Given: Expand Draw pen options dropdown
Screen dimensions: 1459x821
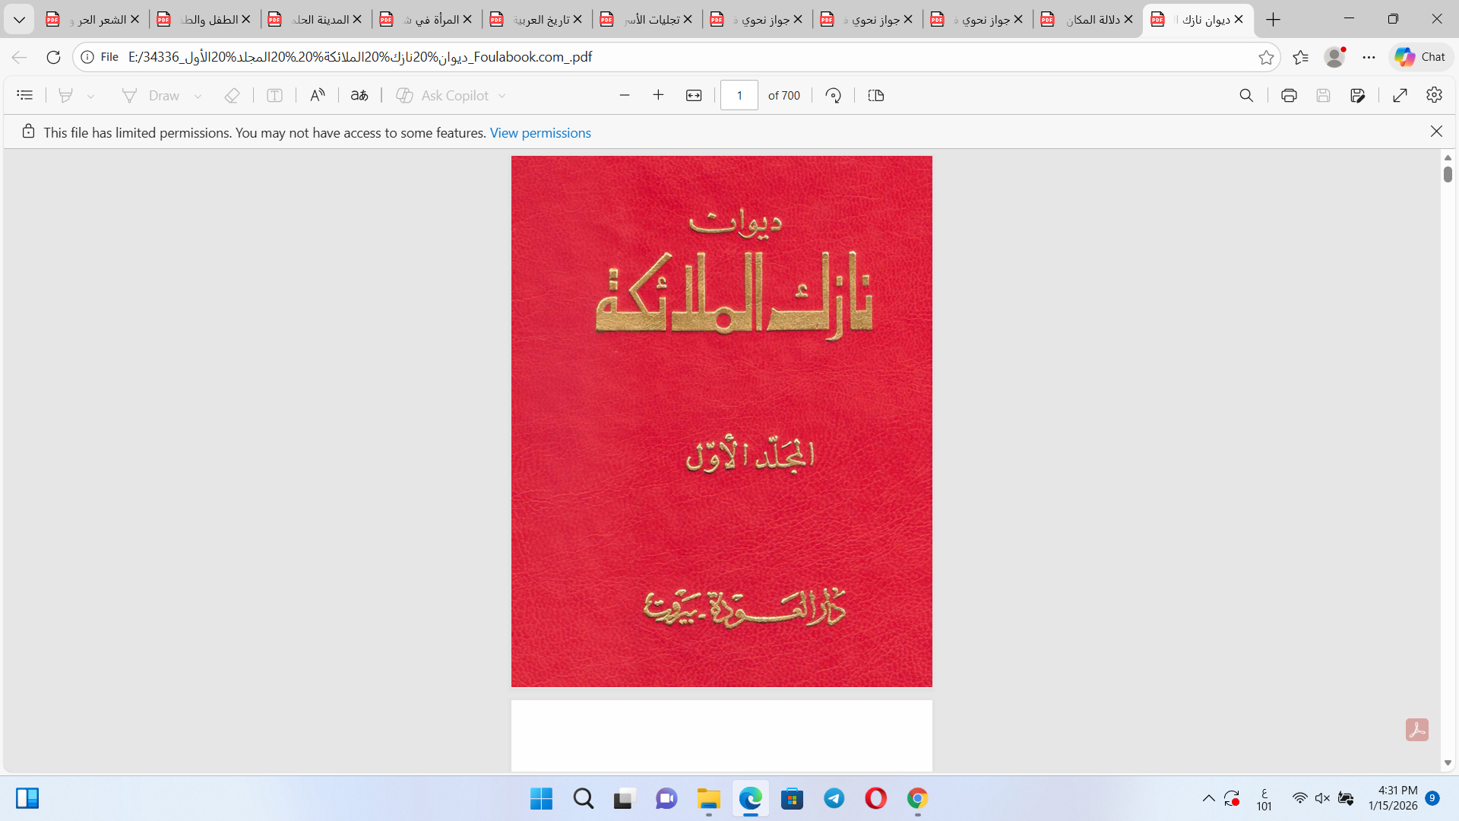Looking at the screenshot, I should tap(198, 96).
